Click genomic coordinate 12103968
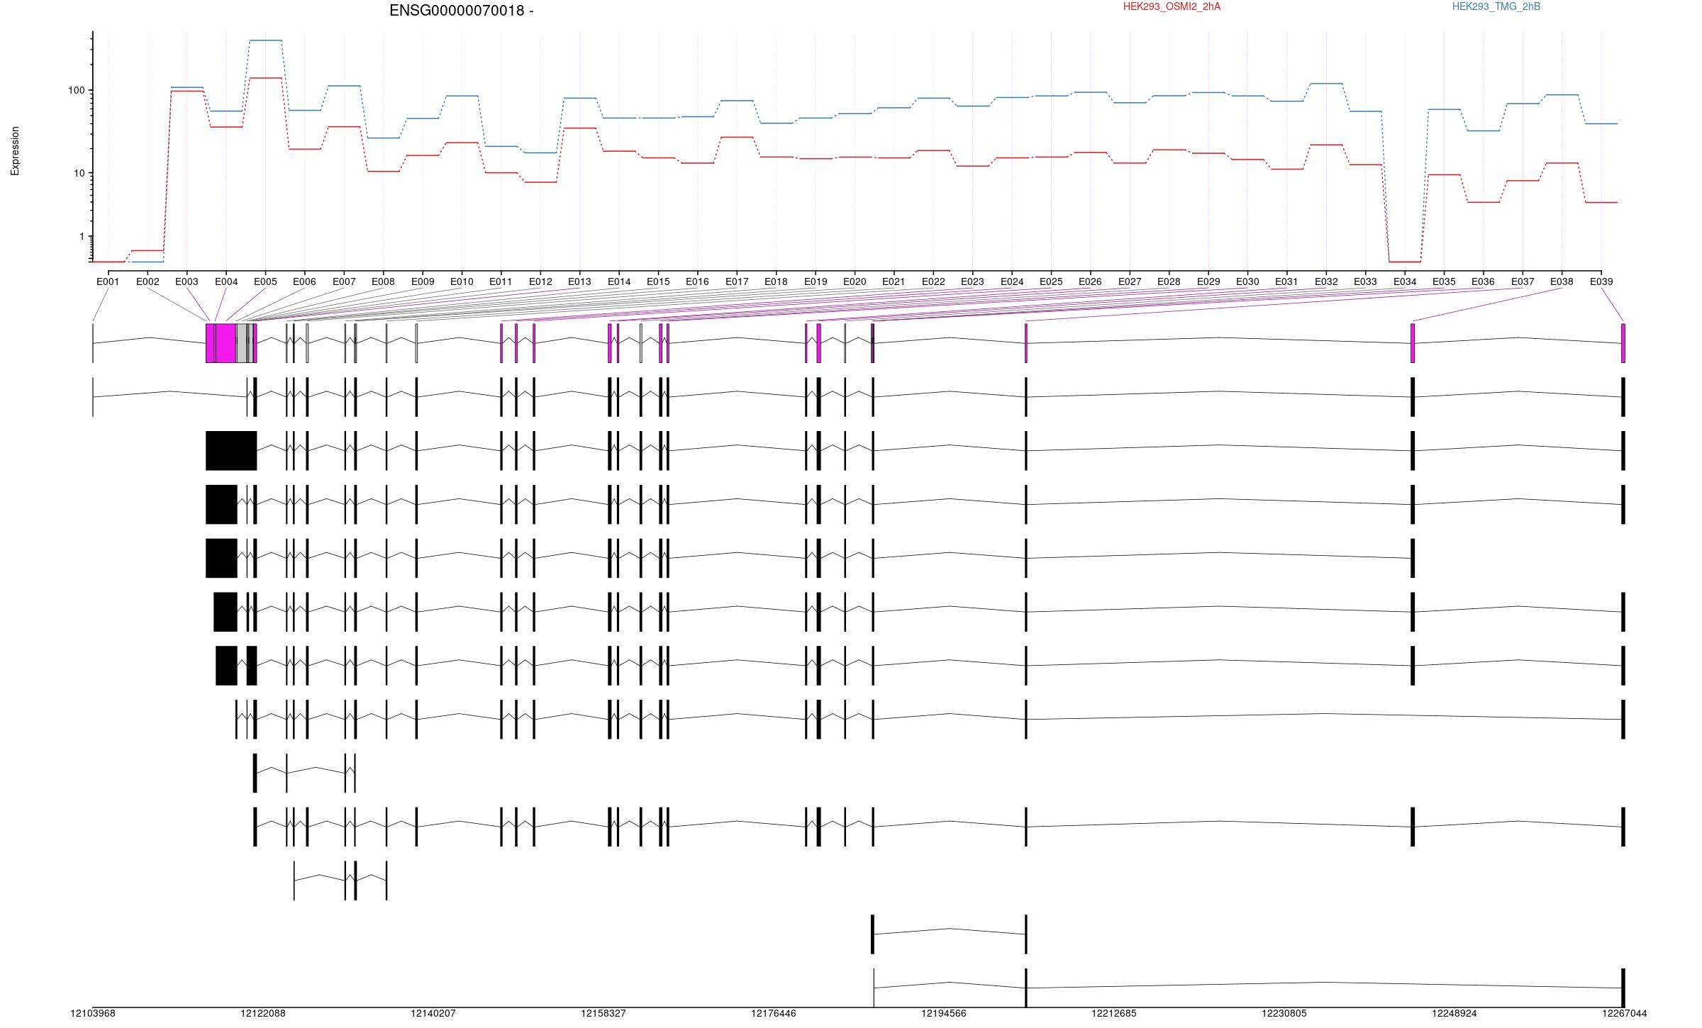This screenshot has width=1702, height=1028. coord(92,1013)
